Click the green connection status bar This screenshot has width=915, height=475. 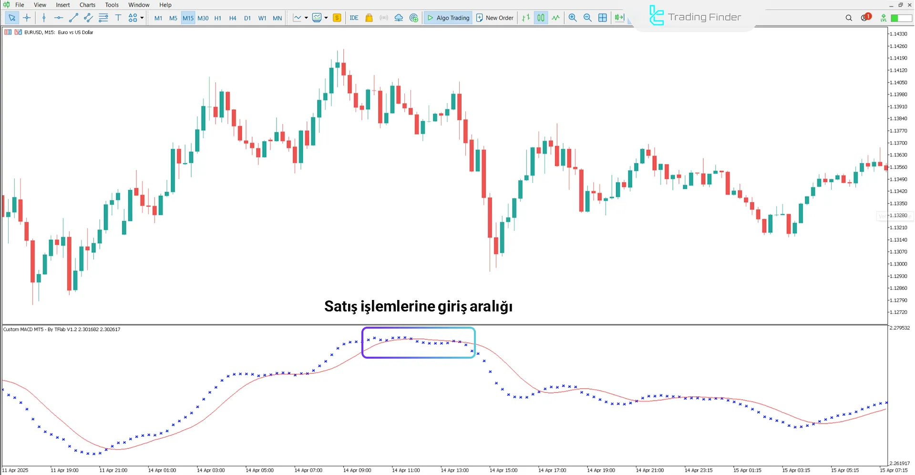pyautogui.click(x=901, y=18)
